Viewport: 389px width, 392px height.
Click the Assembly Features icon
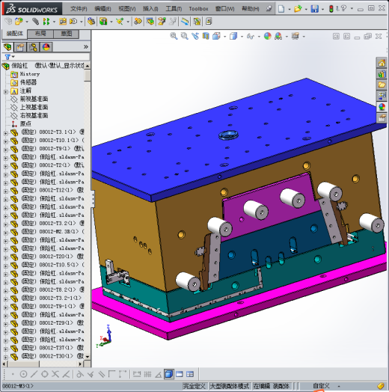103,22
